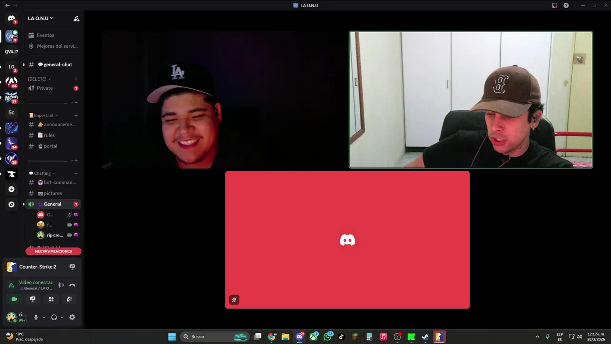The height and width of the screenshot is (344, 611).
Task: Open user settings gear
Action: (72, 317)
